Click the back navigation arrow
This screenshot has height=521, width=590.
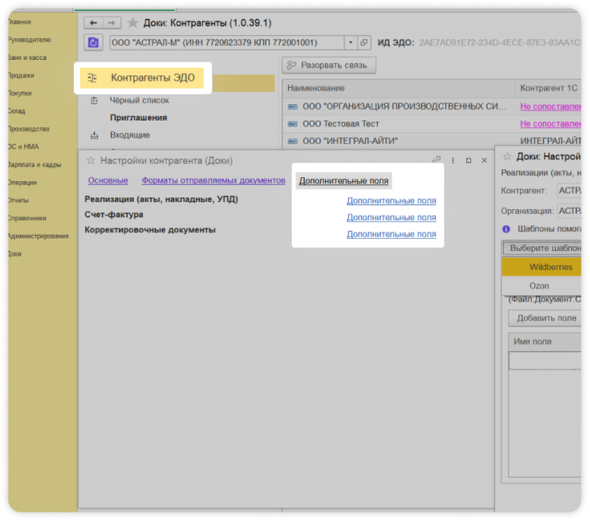coord(94,23)
